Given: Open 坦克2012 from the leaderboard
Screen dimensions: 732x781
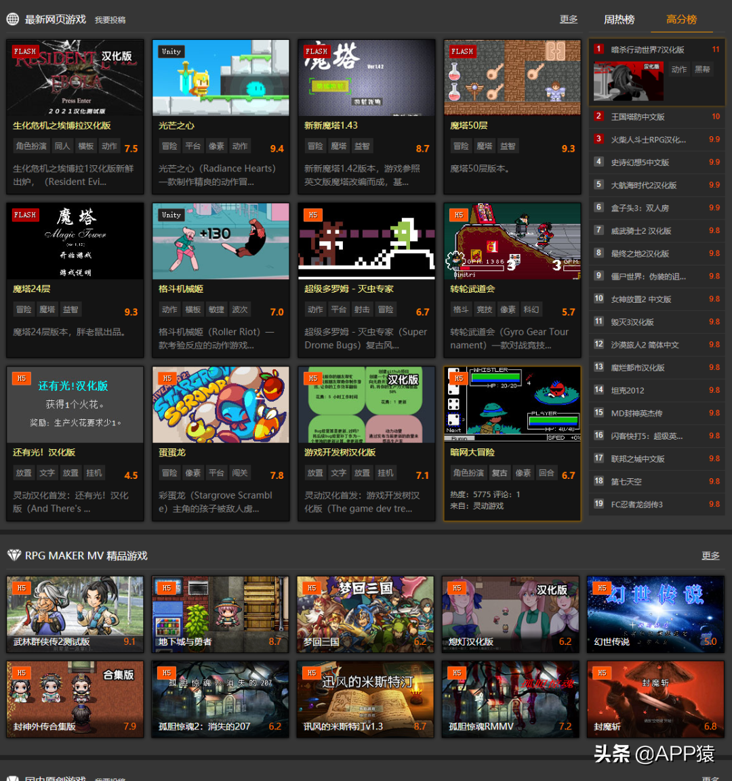Looking at the screenshot, I should 628,390.
